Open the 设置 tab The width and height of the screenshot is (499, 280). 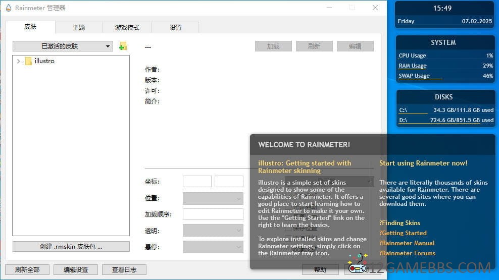coord(175,28)
